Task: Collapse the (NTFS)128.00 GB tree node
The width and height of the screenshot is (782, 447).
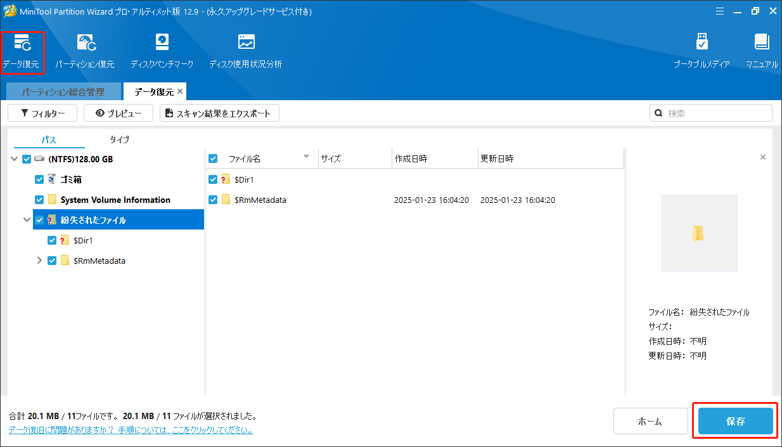Action: 15,159
